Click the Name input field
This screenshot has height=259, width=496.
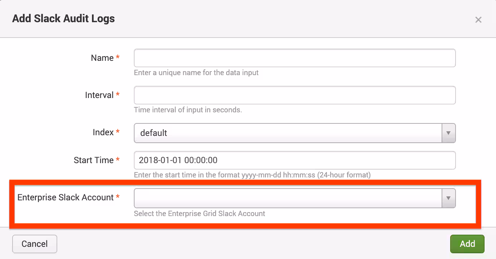coord(294,58)
